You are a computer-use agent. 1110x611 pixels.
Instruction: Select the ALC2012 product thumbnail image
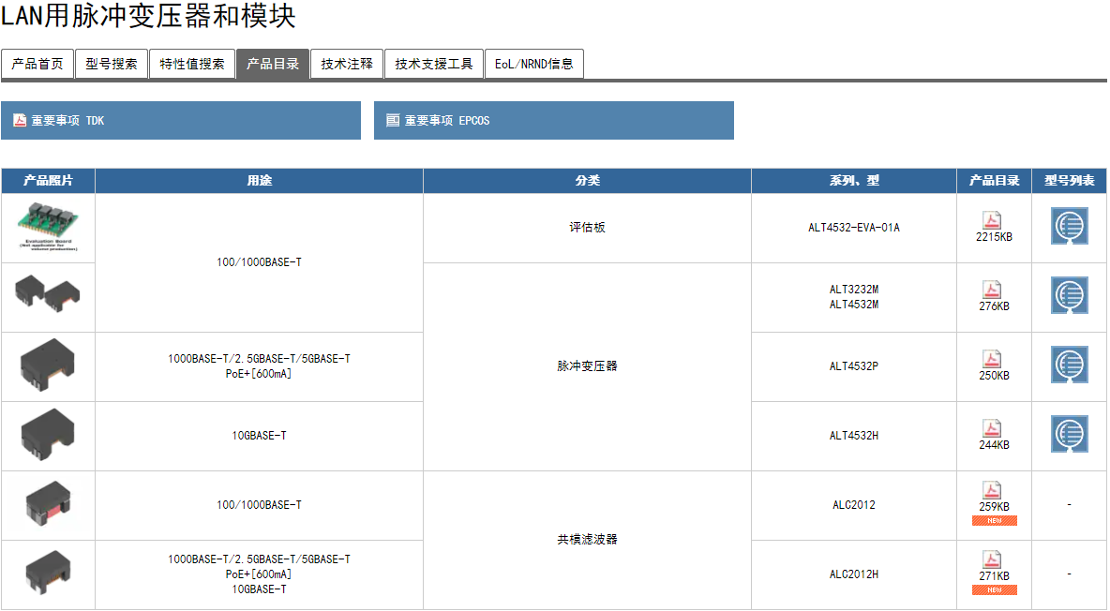[48, 505]
